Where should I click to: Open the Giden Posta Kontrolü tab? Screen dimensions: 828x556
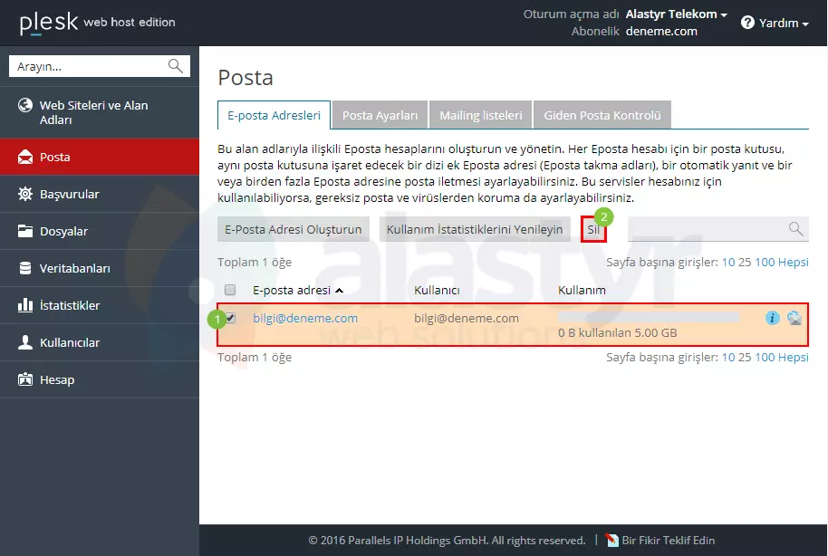tap(602, 115)
